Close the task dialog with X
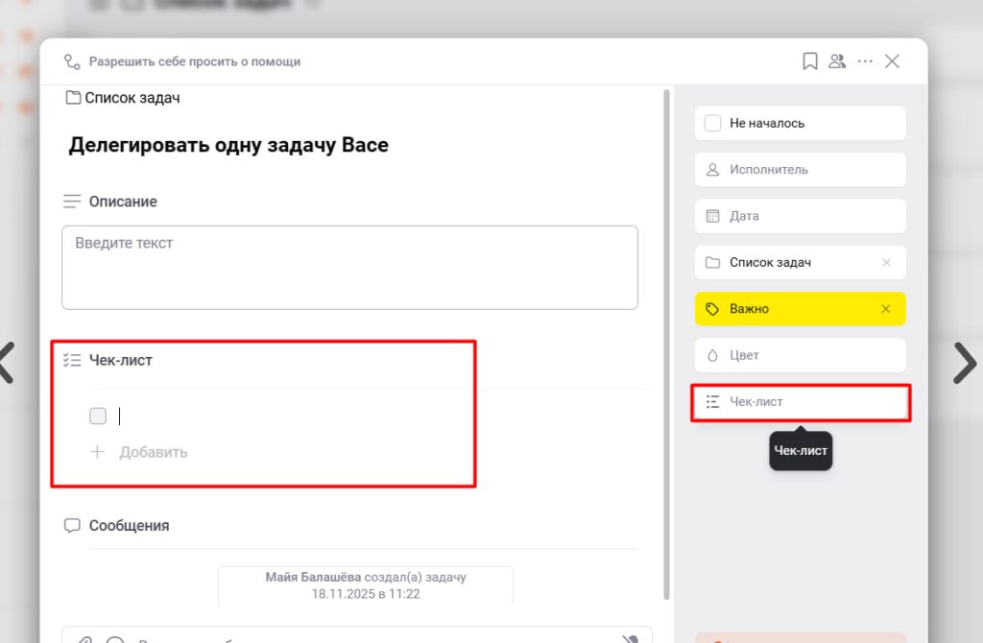 (x=892, y=61)
